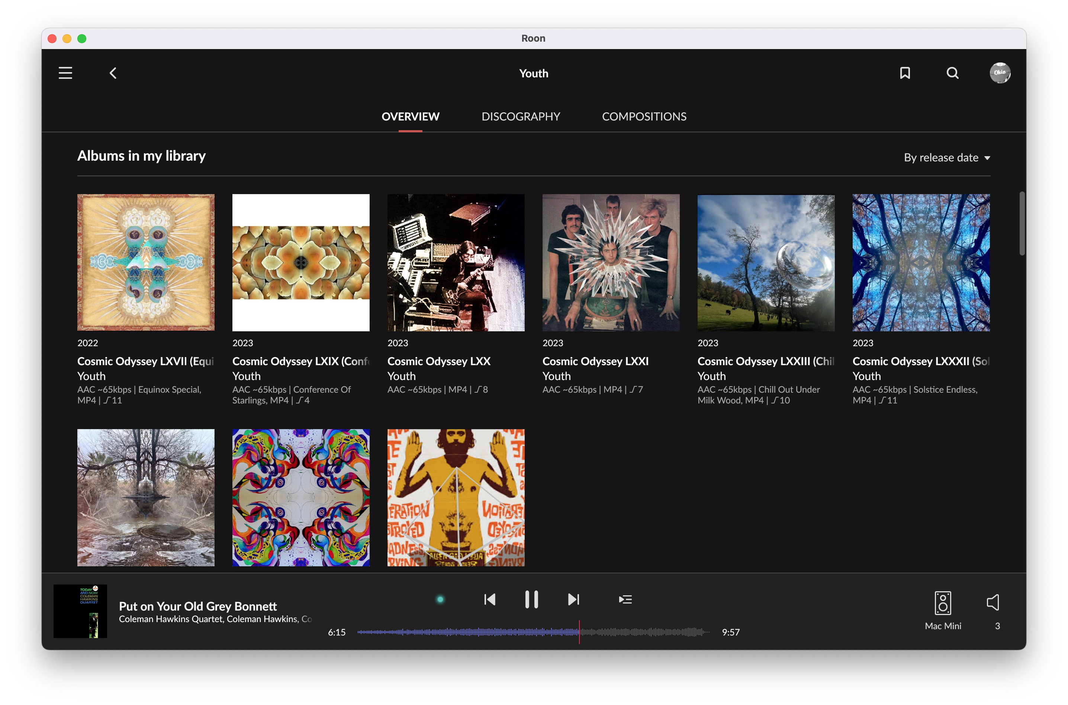Open the colorful psychedelic swirl album cover

tap(301, 497)
